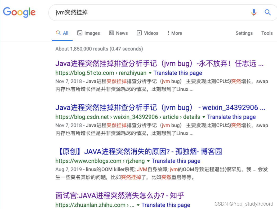Expand dropdown arrow beside blog.51cto.com URL
Image resolution: width=277 pixels, height=209 pixels.
(150, 73)
